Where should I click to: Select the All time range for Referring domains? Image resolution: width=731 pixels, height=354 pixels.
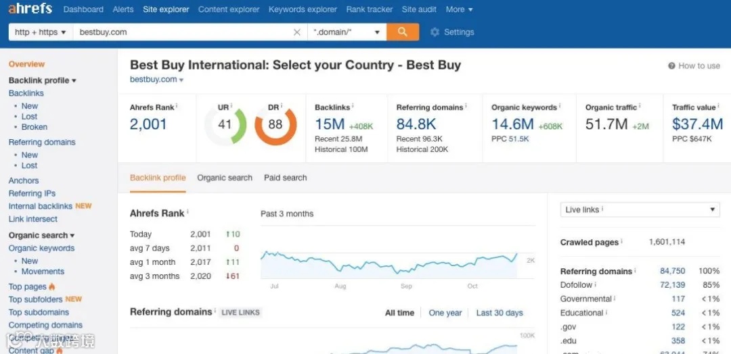tap(399, 313)
